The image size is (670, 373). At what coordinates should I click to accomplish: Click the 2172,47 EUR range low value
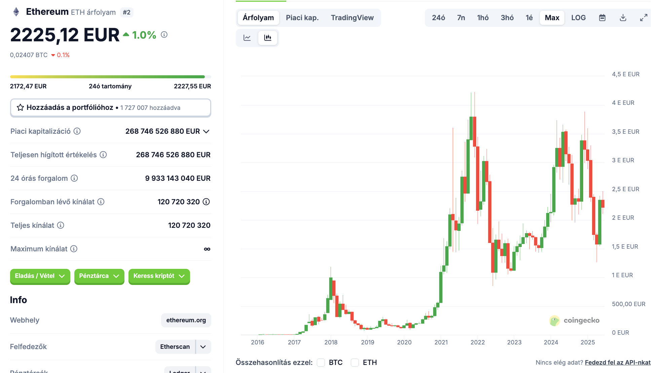point(28,86)
